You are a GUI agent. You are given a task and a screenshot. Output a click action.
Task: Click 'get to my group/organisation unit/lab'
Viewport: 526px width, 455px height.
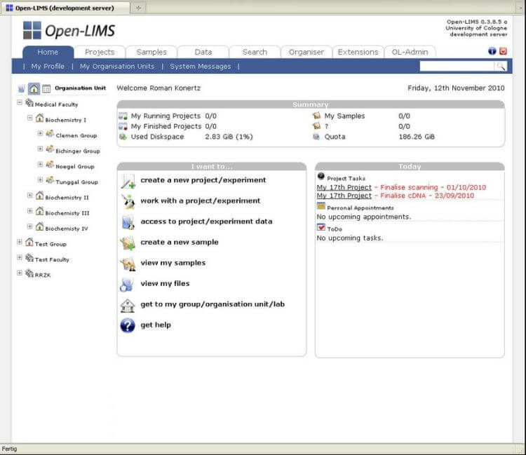coord(213,304)
